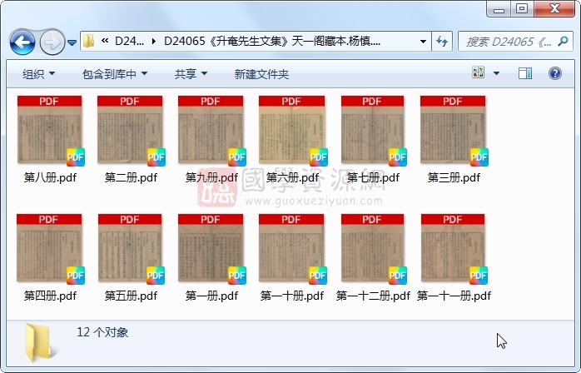This screenshot has width=581, height=373.
Task: Select the 第一十册.pdf file icon
Action: pyautogui.click(x=292, y=249)
